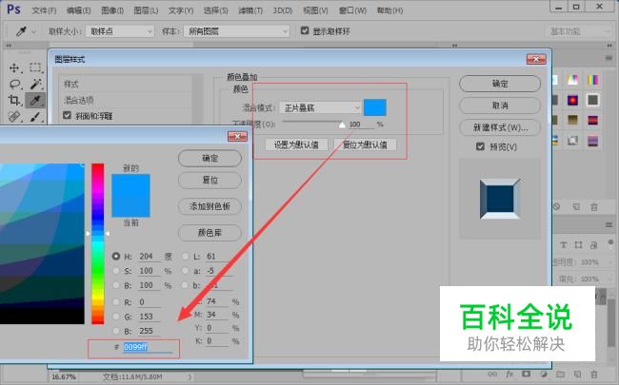Open the 文件(F) menu

pos(44,10)
